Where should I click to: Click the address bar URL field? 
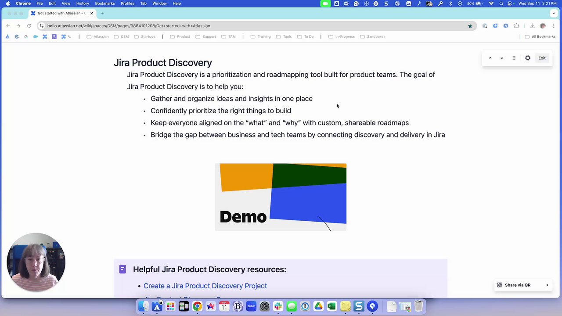pyautogui.click(x=255, y=26)
